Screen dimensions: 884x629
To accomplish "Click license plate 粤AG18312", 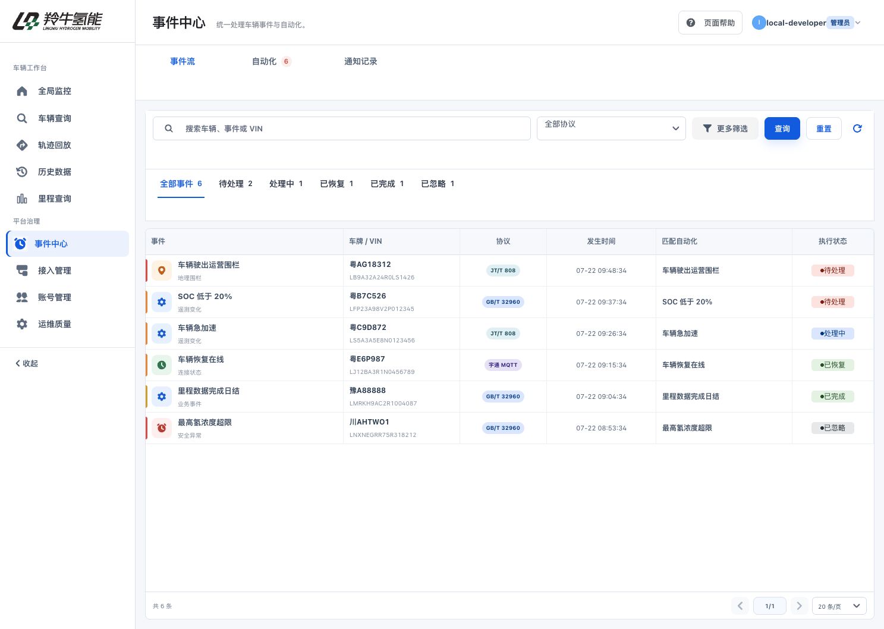I will 370,265.
